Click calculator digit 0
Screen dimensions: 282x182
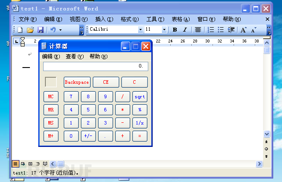pyautogui.click(x=71, y=136)
